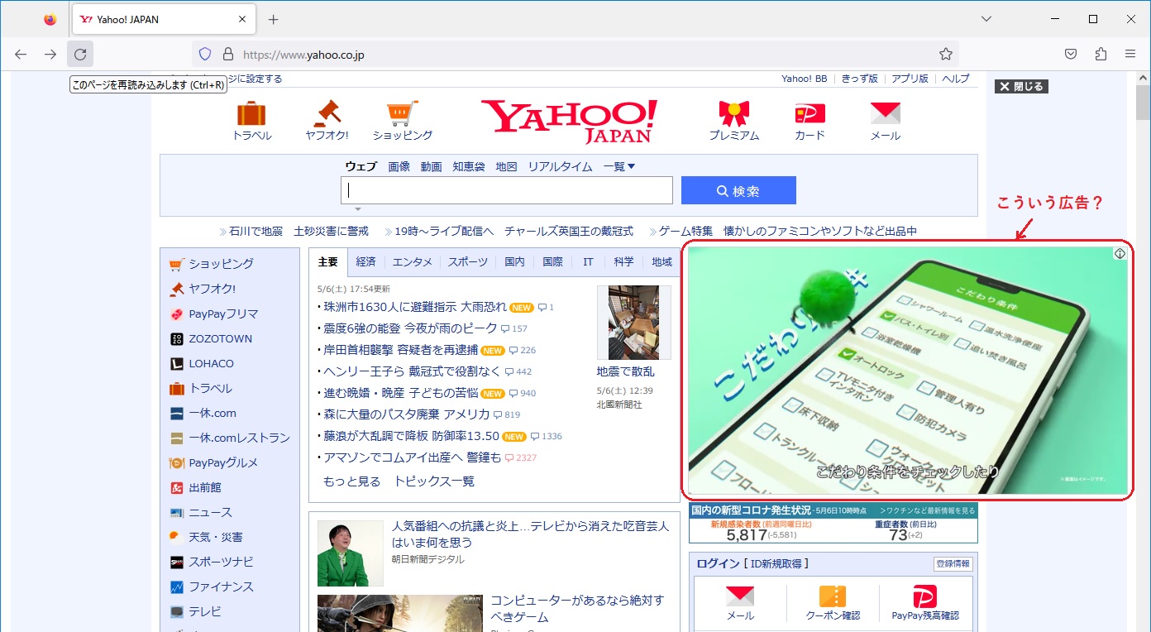Viewport: 1151px width, 632px height.
Task: Close the Yahoo! JAPAN browser tab
Action: 242,19
